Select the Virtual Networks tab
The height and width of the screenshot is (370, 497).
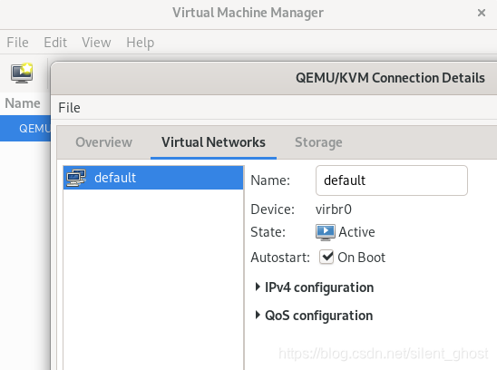(x=213, y=142)
